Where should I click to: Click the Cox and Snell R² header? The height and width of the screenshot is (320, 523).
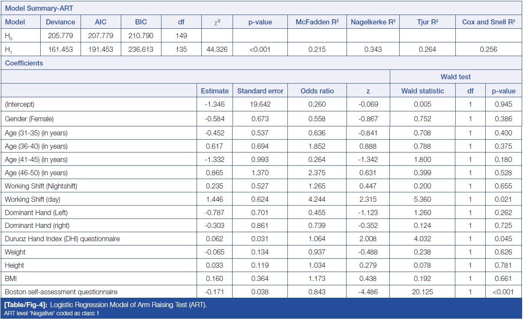coord(488,22)
